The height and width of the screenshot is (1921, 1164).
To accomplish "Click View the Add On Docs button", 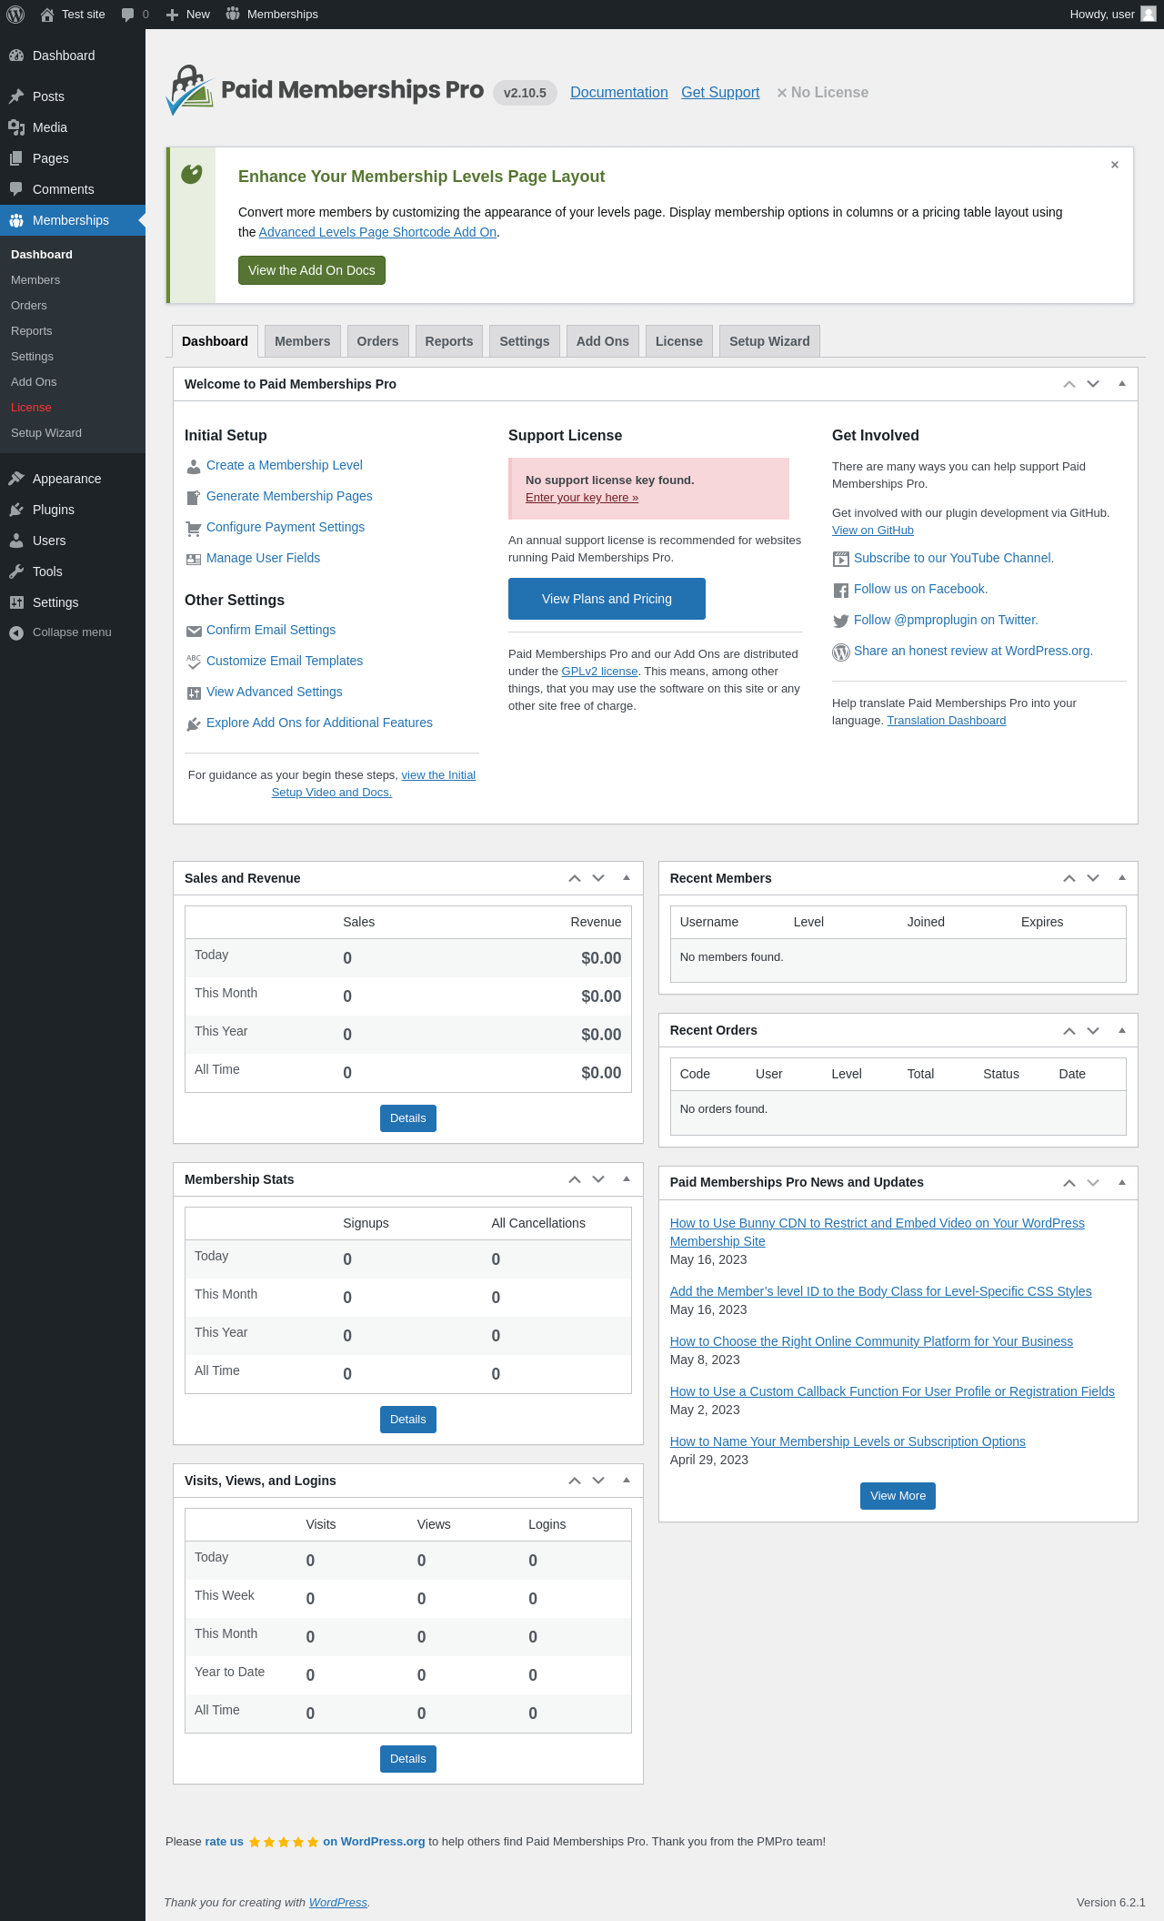I will (x=312, y=270).
